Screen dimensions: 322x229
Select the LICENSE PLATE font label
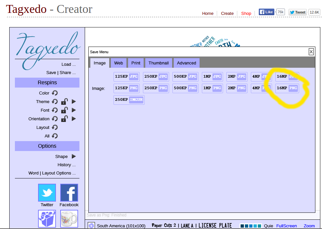(215, 225)
